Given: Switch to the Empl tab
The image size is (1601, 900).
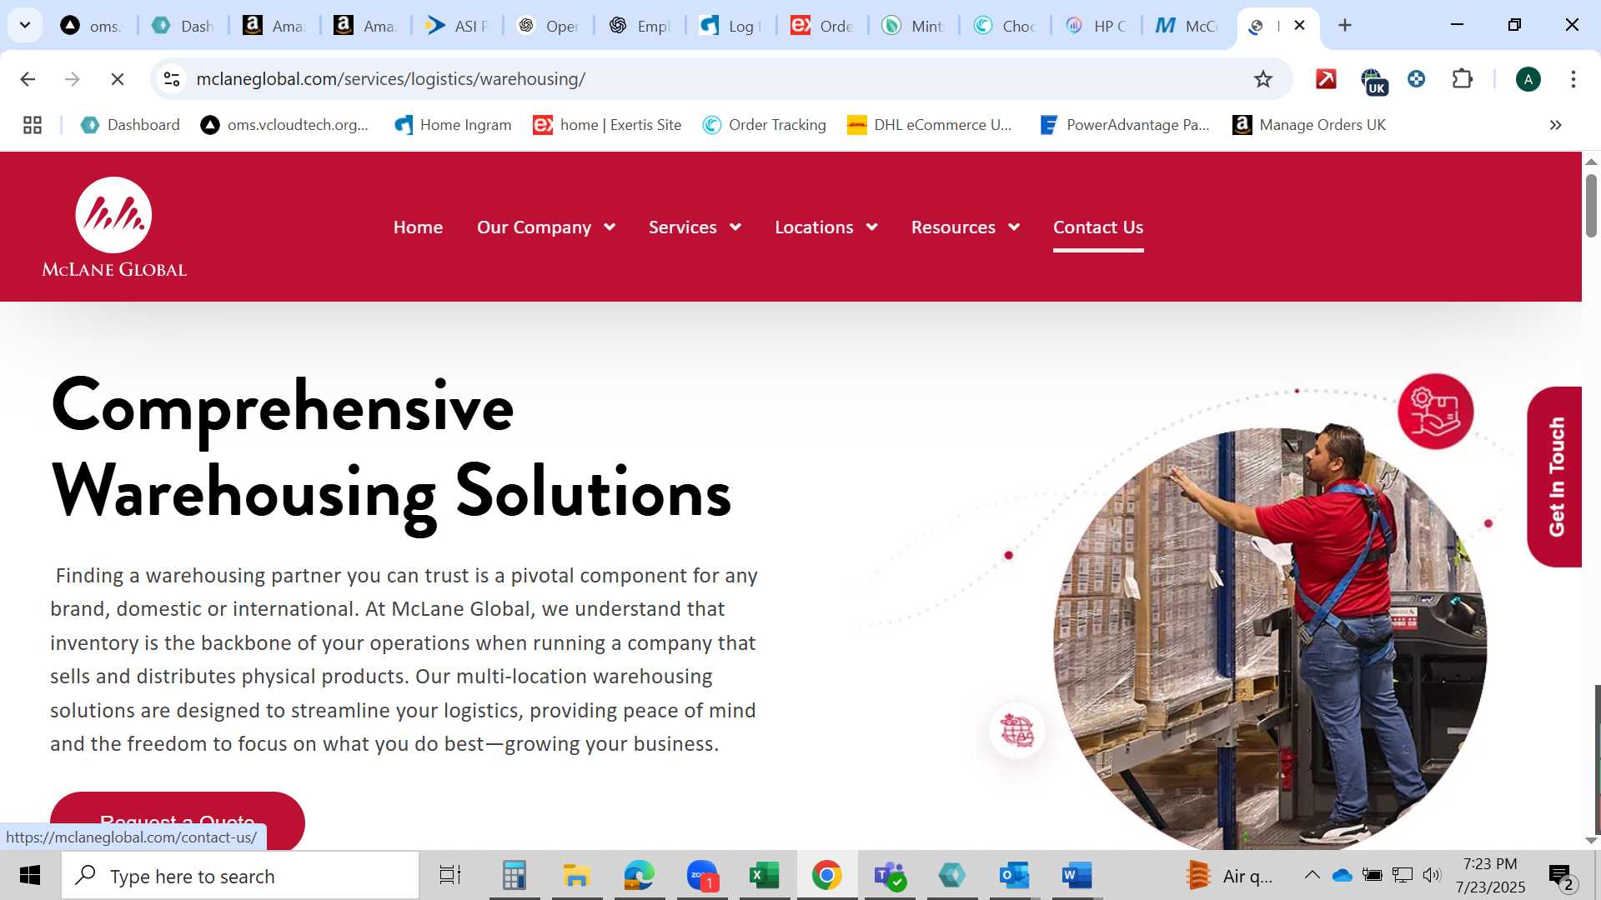Looking at the screenshot, I should coord(640,26).
